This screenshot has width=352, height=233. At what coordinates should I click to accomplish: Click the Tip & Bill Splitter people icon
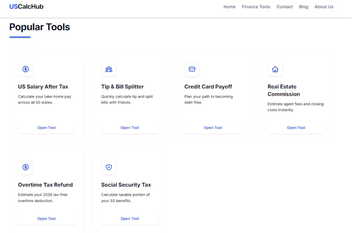pyautogui.click(x=109, y=69)
